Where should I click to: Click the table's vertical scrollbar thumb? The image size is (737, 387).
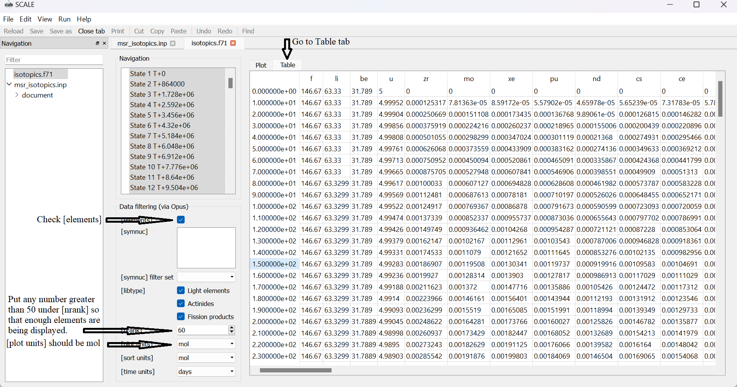click(720, 99)
